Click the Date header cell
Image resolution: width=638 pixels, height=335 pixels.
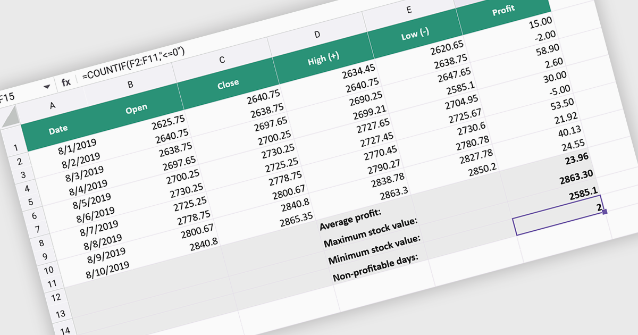click(x=58, y=129)
